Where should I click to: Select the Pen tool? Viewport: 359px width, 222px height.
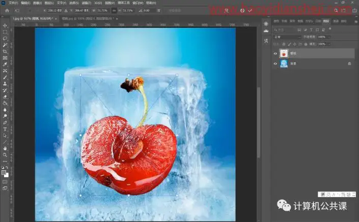click(x=5, y=122)
